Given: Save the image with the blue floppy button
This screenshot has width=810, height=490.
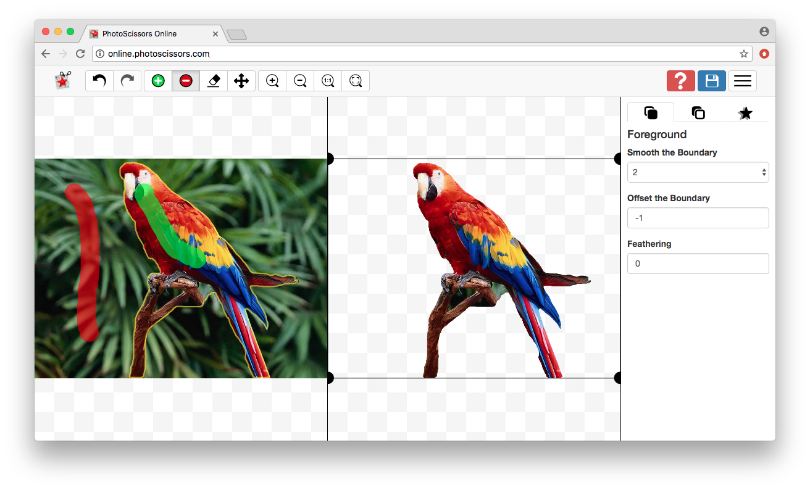Looking at the screenshot, I should coord(711,81).
